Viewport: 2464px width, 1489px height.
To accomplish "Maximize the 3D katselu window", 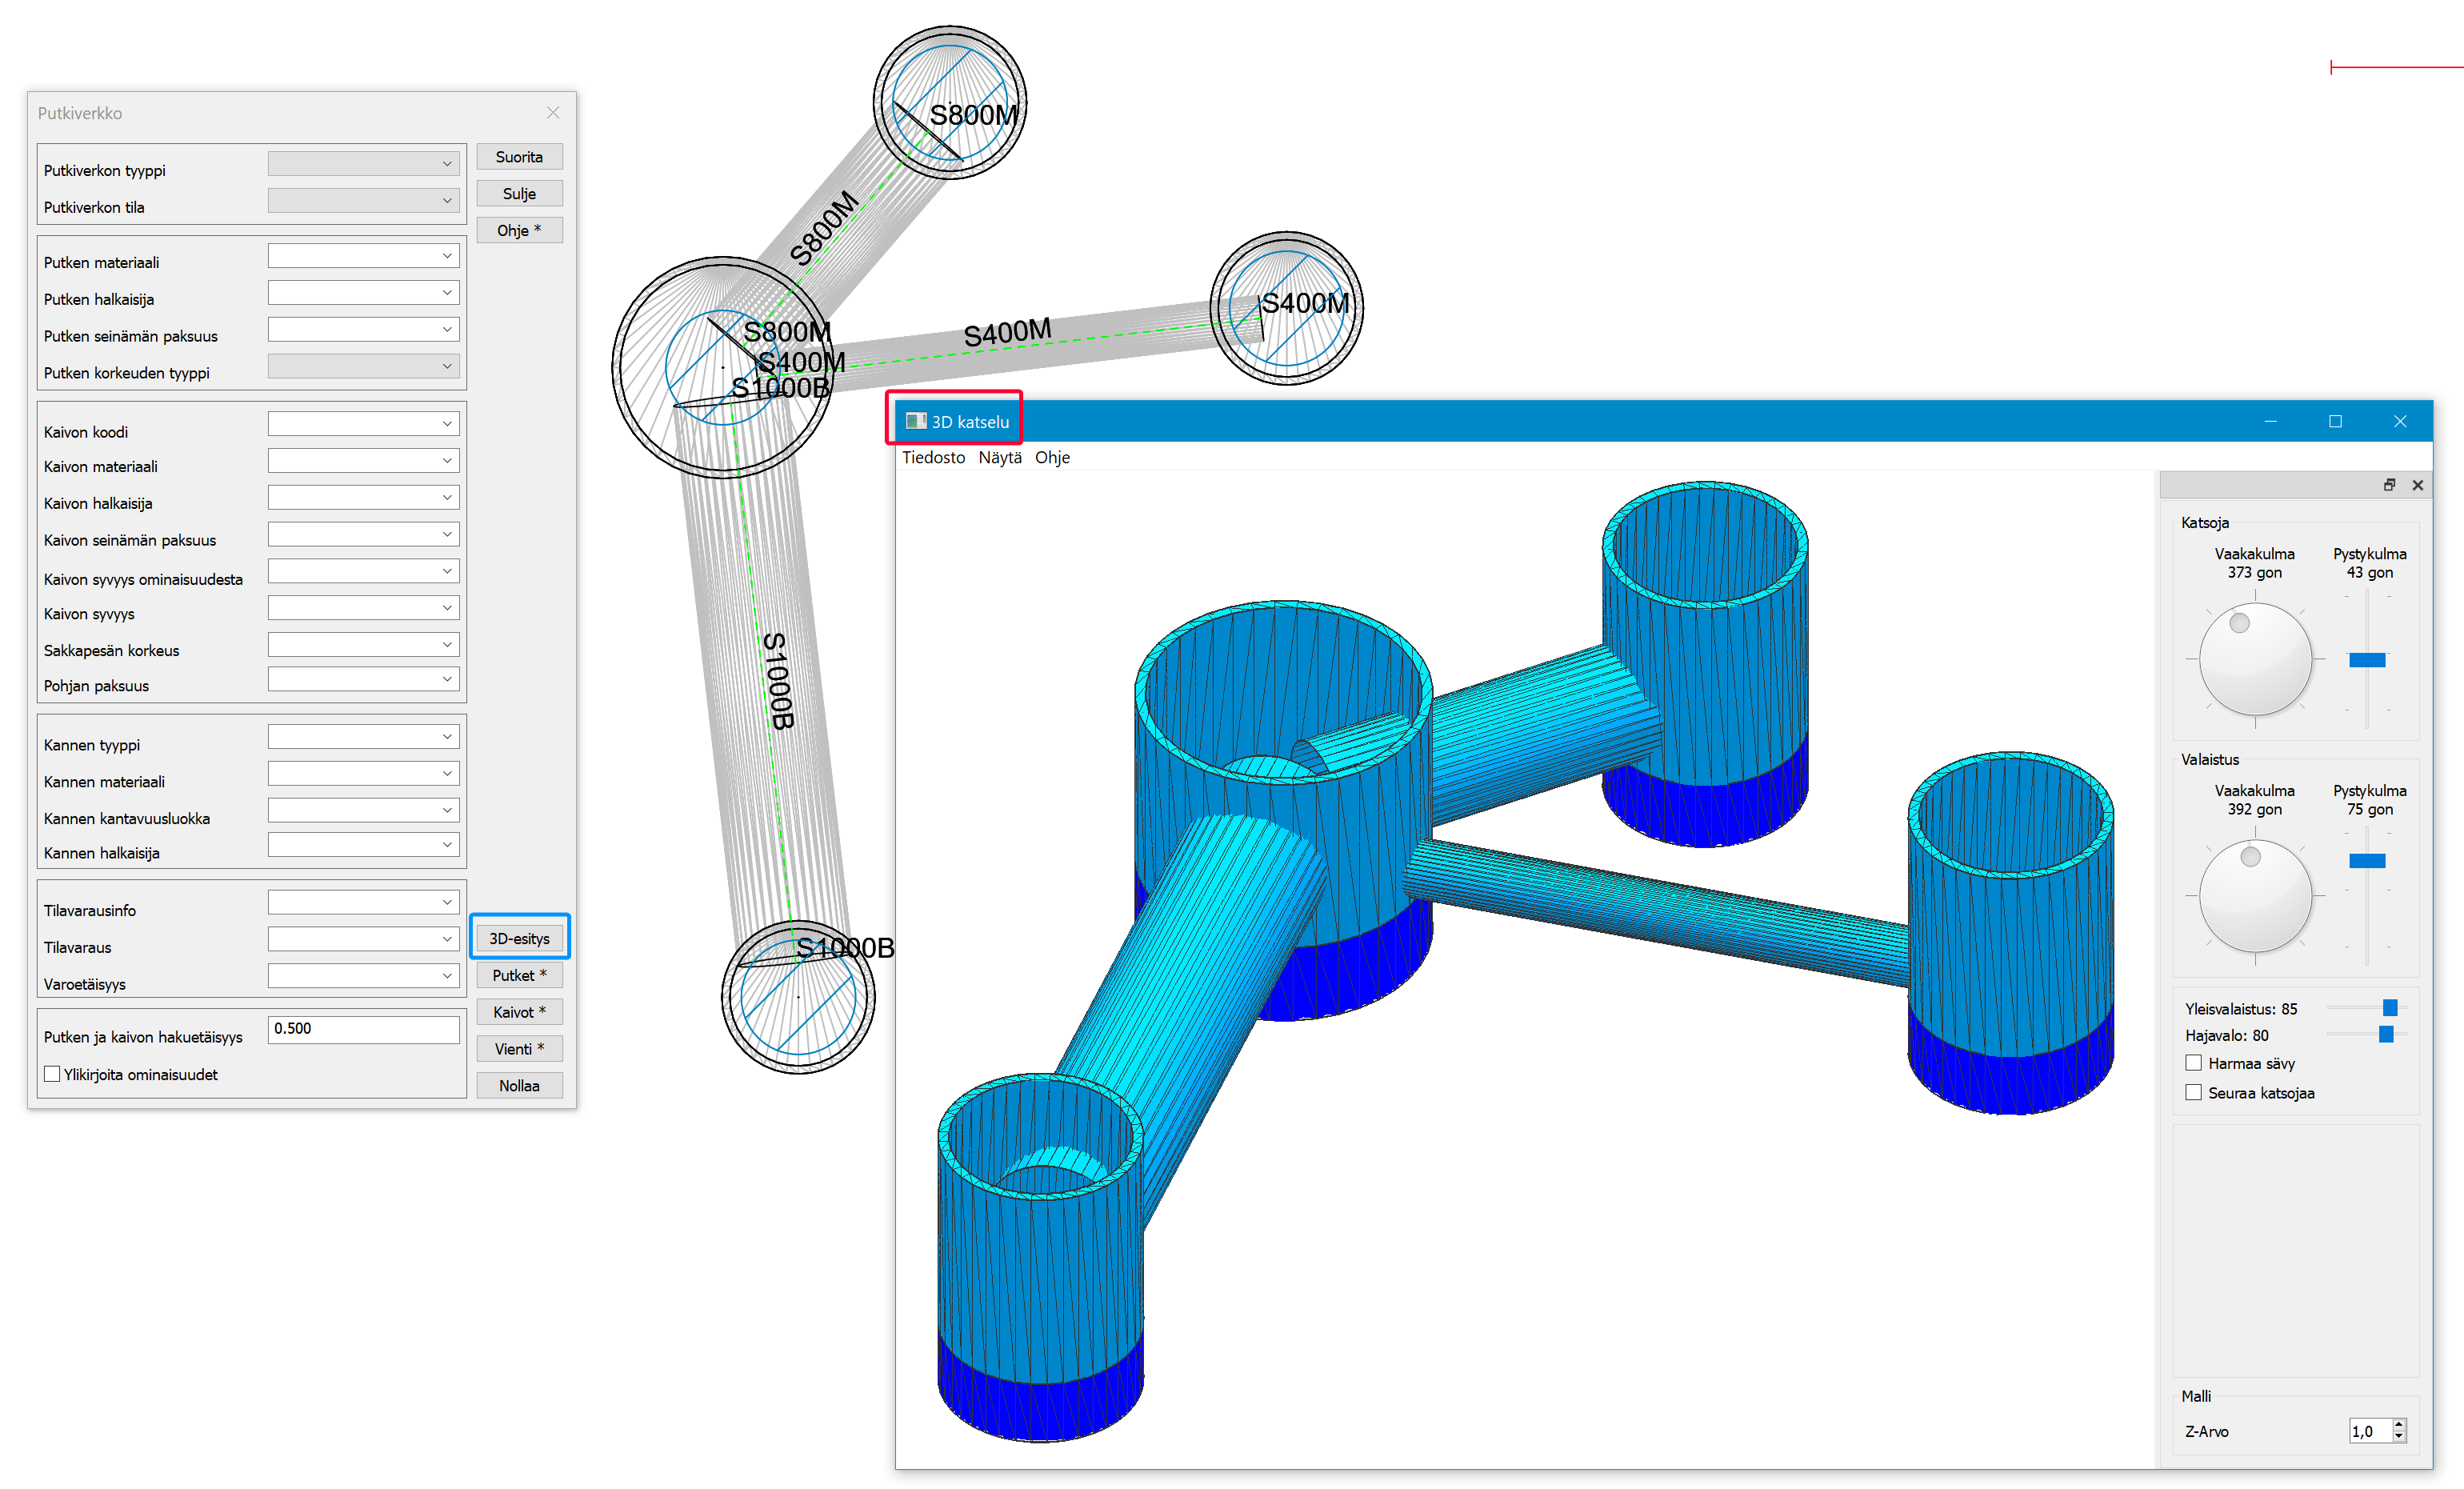I will click(2335, 421).
